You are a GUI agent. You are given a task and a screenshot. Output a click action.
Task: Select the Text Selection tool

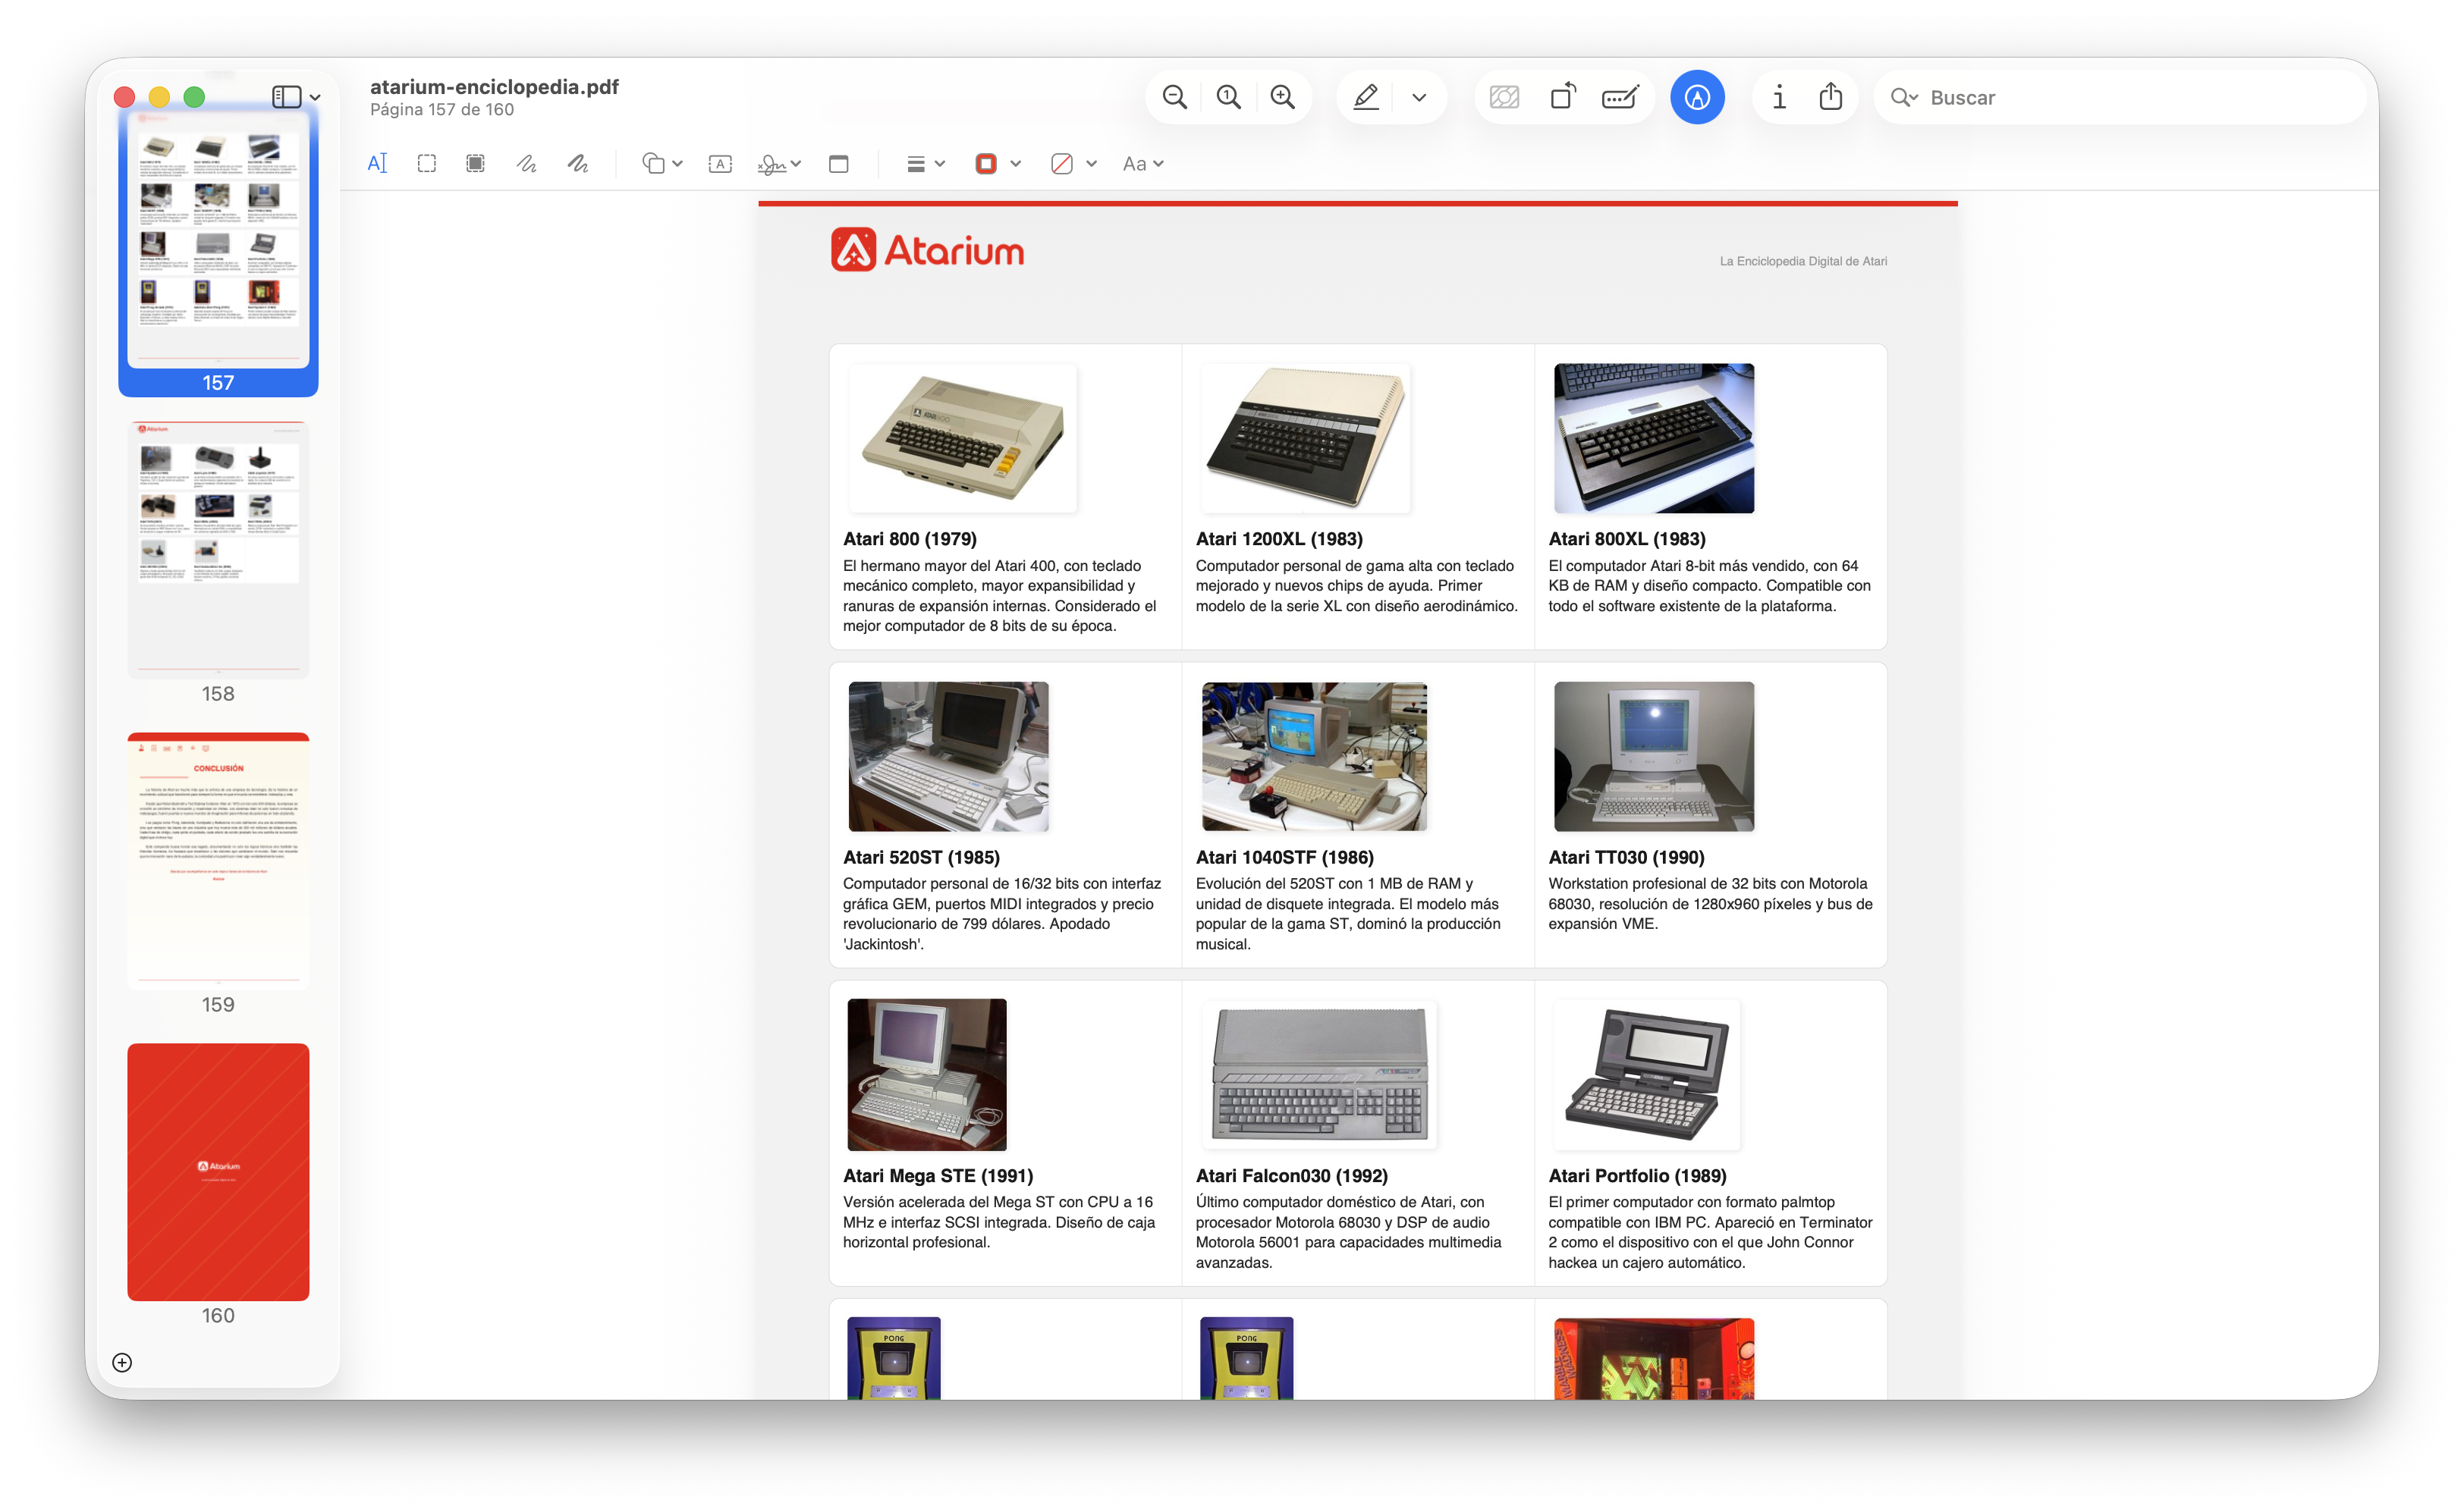(x=377, y=163)
